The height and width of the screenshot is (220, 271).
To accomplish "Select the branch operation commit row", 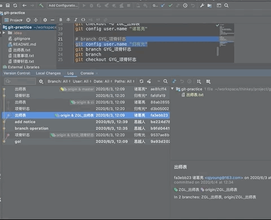I will coord(86,128).
